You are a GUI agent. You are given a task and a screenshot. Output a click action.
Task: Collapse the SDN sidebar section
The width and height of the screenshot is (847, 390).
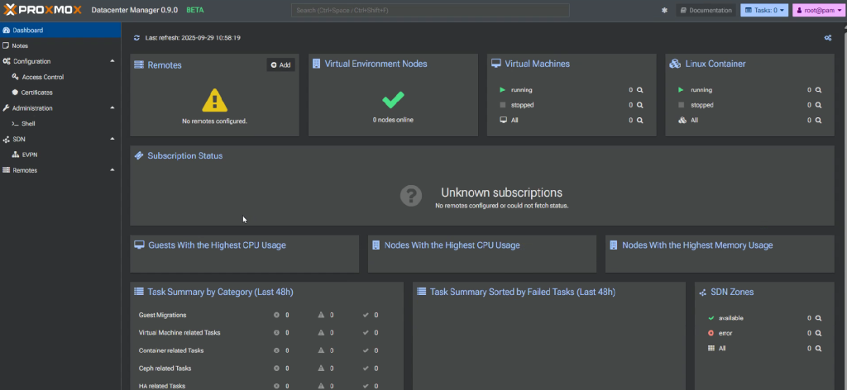click(x=112, y=140)
